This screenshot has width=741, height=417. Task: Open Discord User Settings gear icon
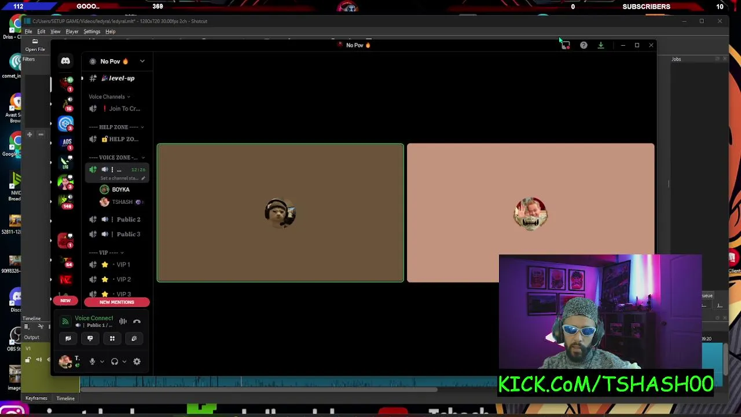(x=137, y=361)
